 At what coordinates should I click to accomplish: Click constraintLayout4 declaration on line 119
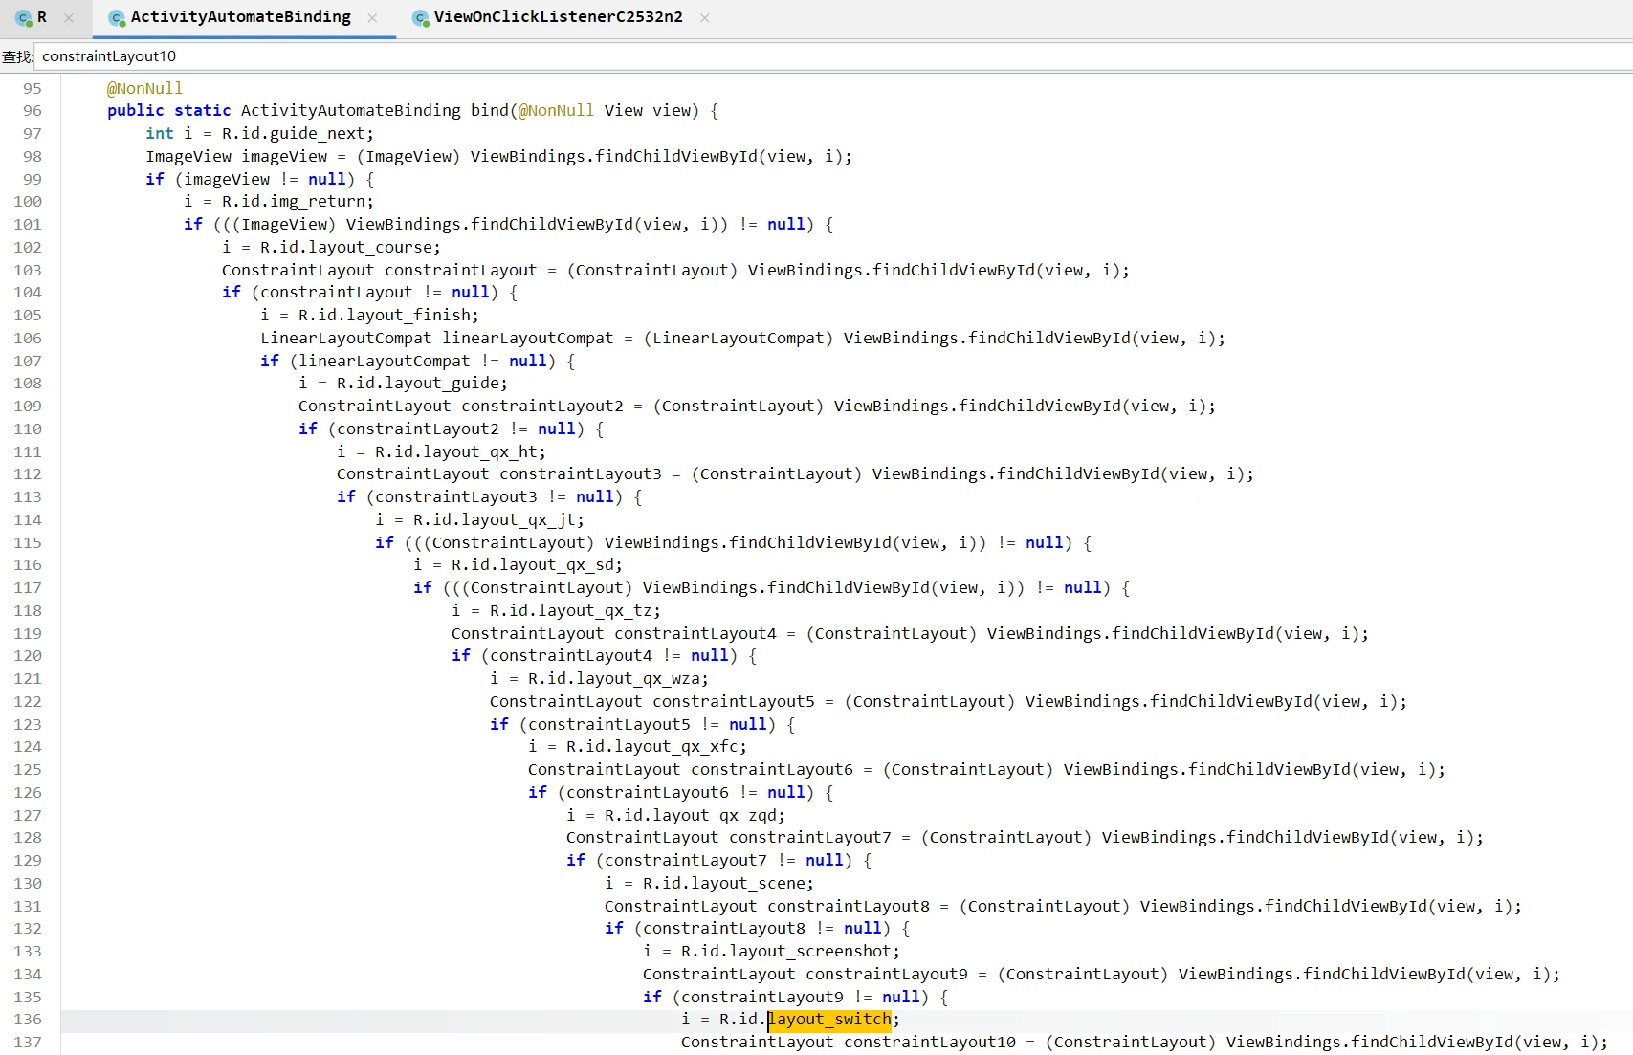[x=695, y=634]
